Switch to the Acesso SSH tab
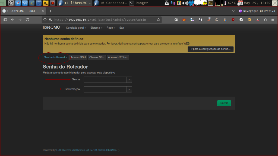278x156 pixels. [x=78, y=57]
